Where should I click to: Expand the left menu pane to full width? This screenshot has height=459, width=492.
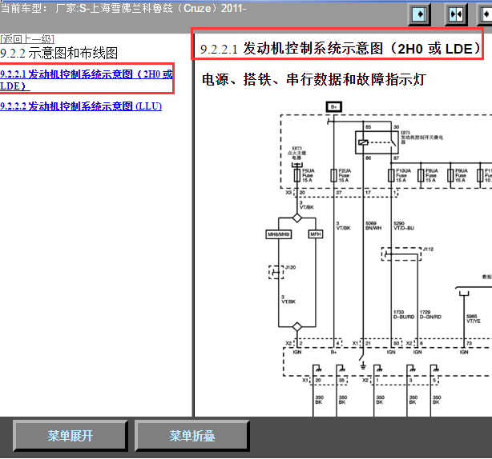(x=419, y=14)
